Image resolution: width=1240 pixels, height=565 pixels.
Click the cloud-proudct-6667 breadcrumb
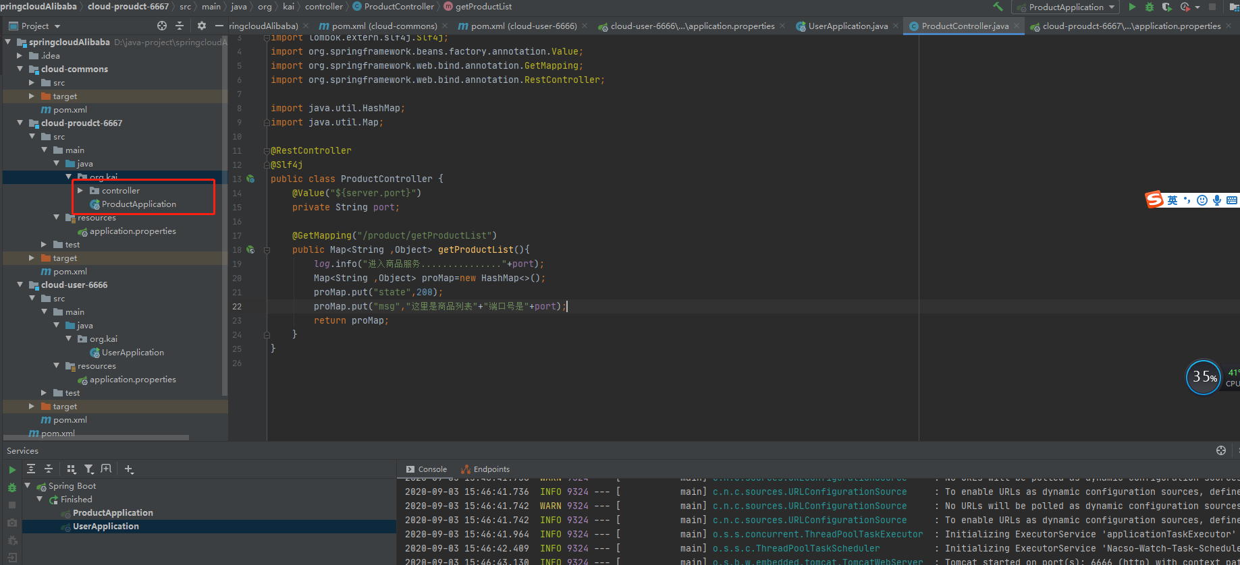point(128,6)
